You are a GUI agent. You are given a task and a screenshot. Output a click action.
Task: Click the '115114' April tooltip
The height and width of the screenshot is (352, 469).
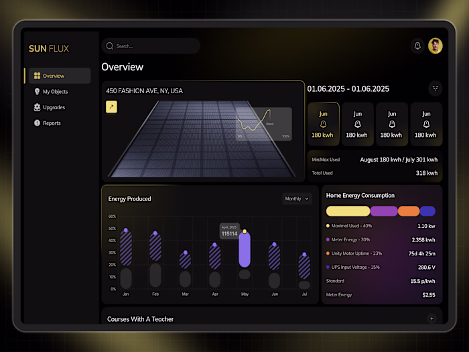click(230, 231)
